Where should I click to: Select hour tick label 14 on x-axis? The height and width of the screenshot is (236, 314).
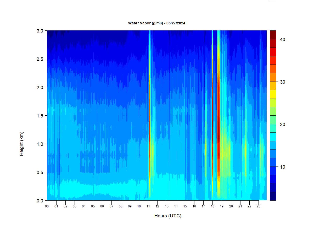176,206
